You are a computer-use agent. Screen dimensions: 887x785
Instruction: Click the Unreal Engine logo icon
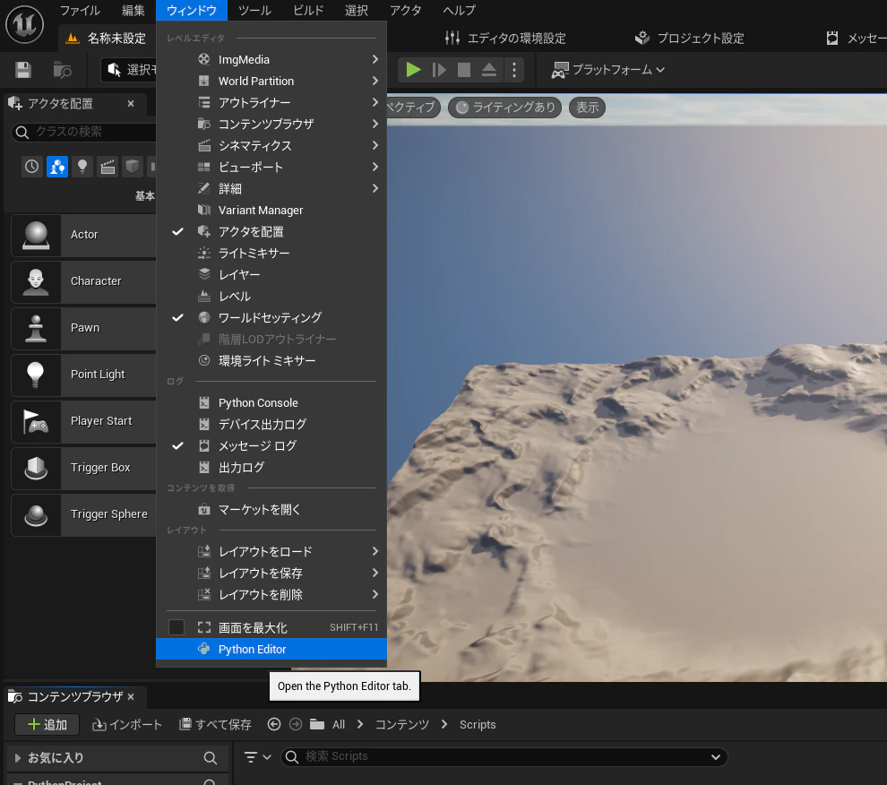coord(24,24)
